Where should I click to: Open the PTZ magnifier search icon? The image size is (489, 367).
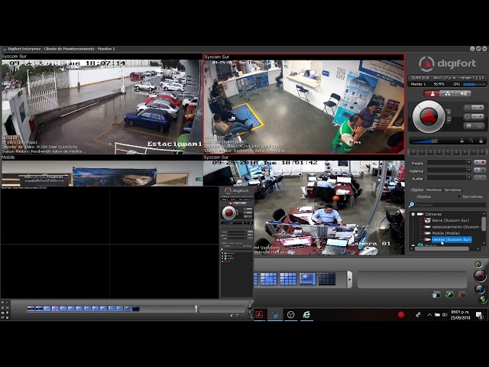(x=471, y=141)
